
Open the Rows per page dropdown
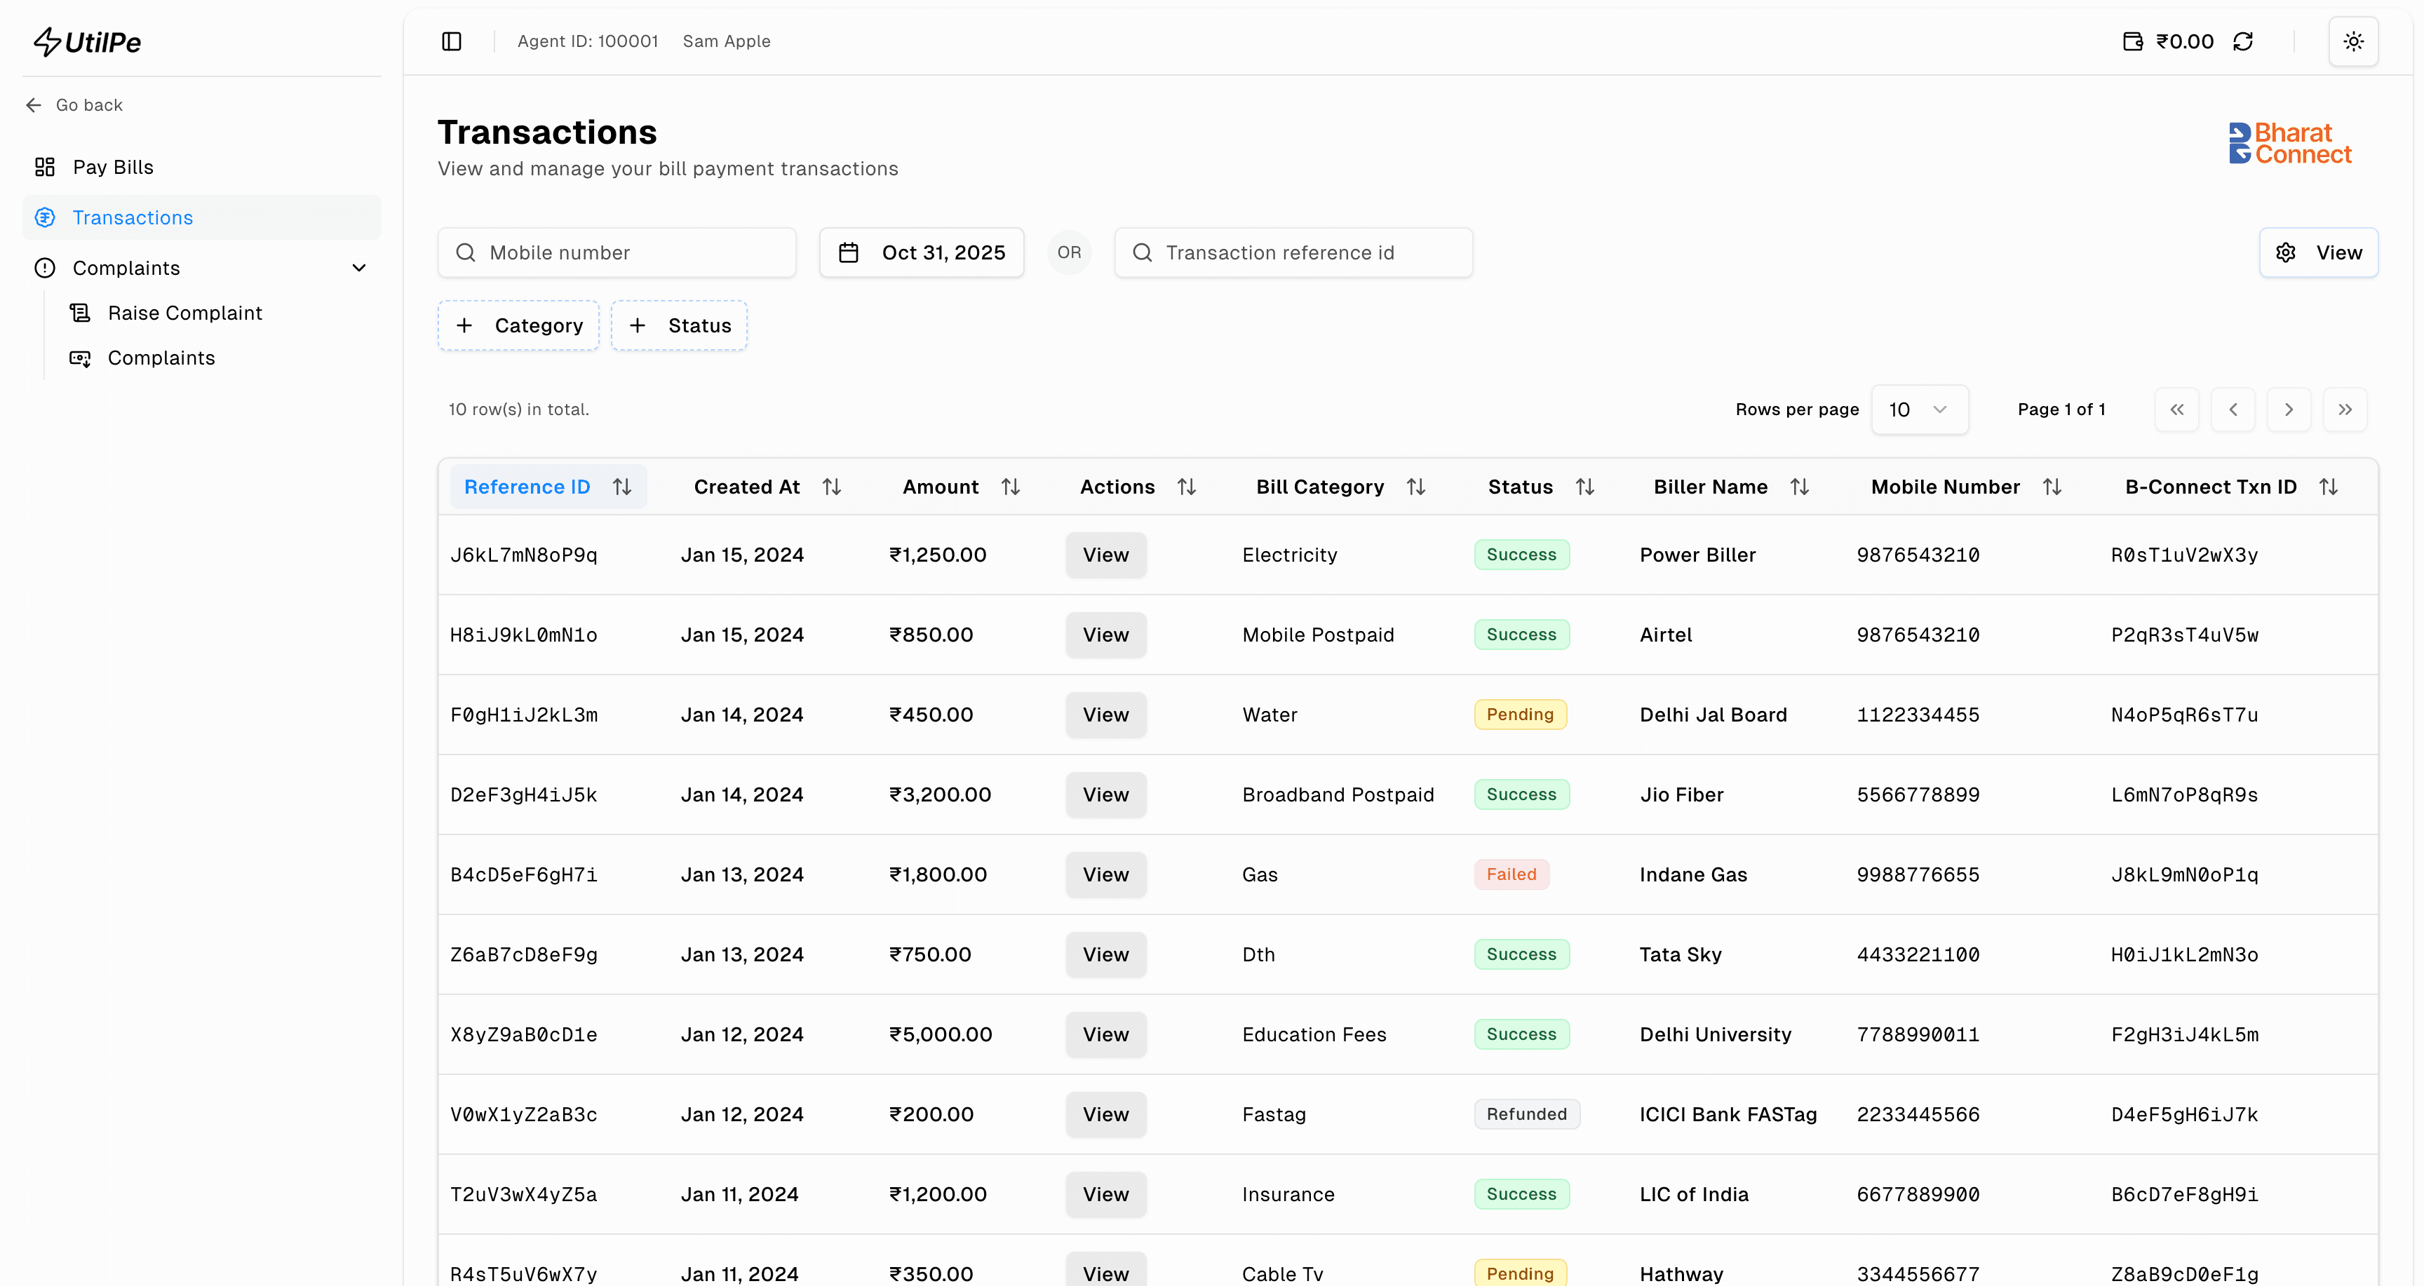pos(1920,410)
